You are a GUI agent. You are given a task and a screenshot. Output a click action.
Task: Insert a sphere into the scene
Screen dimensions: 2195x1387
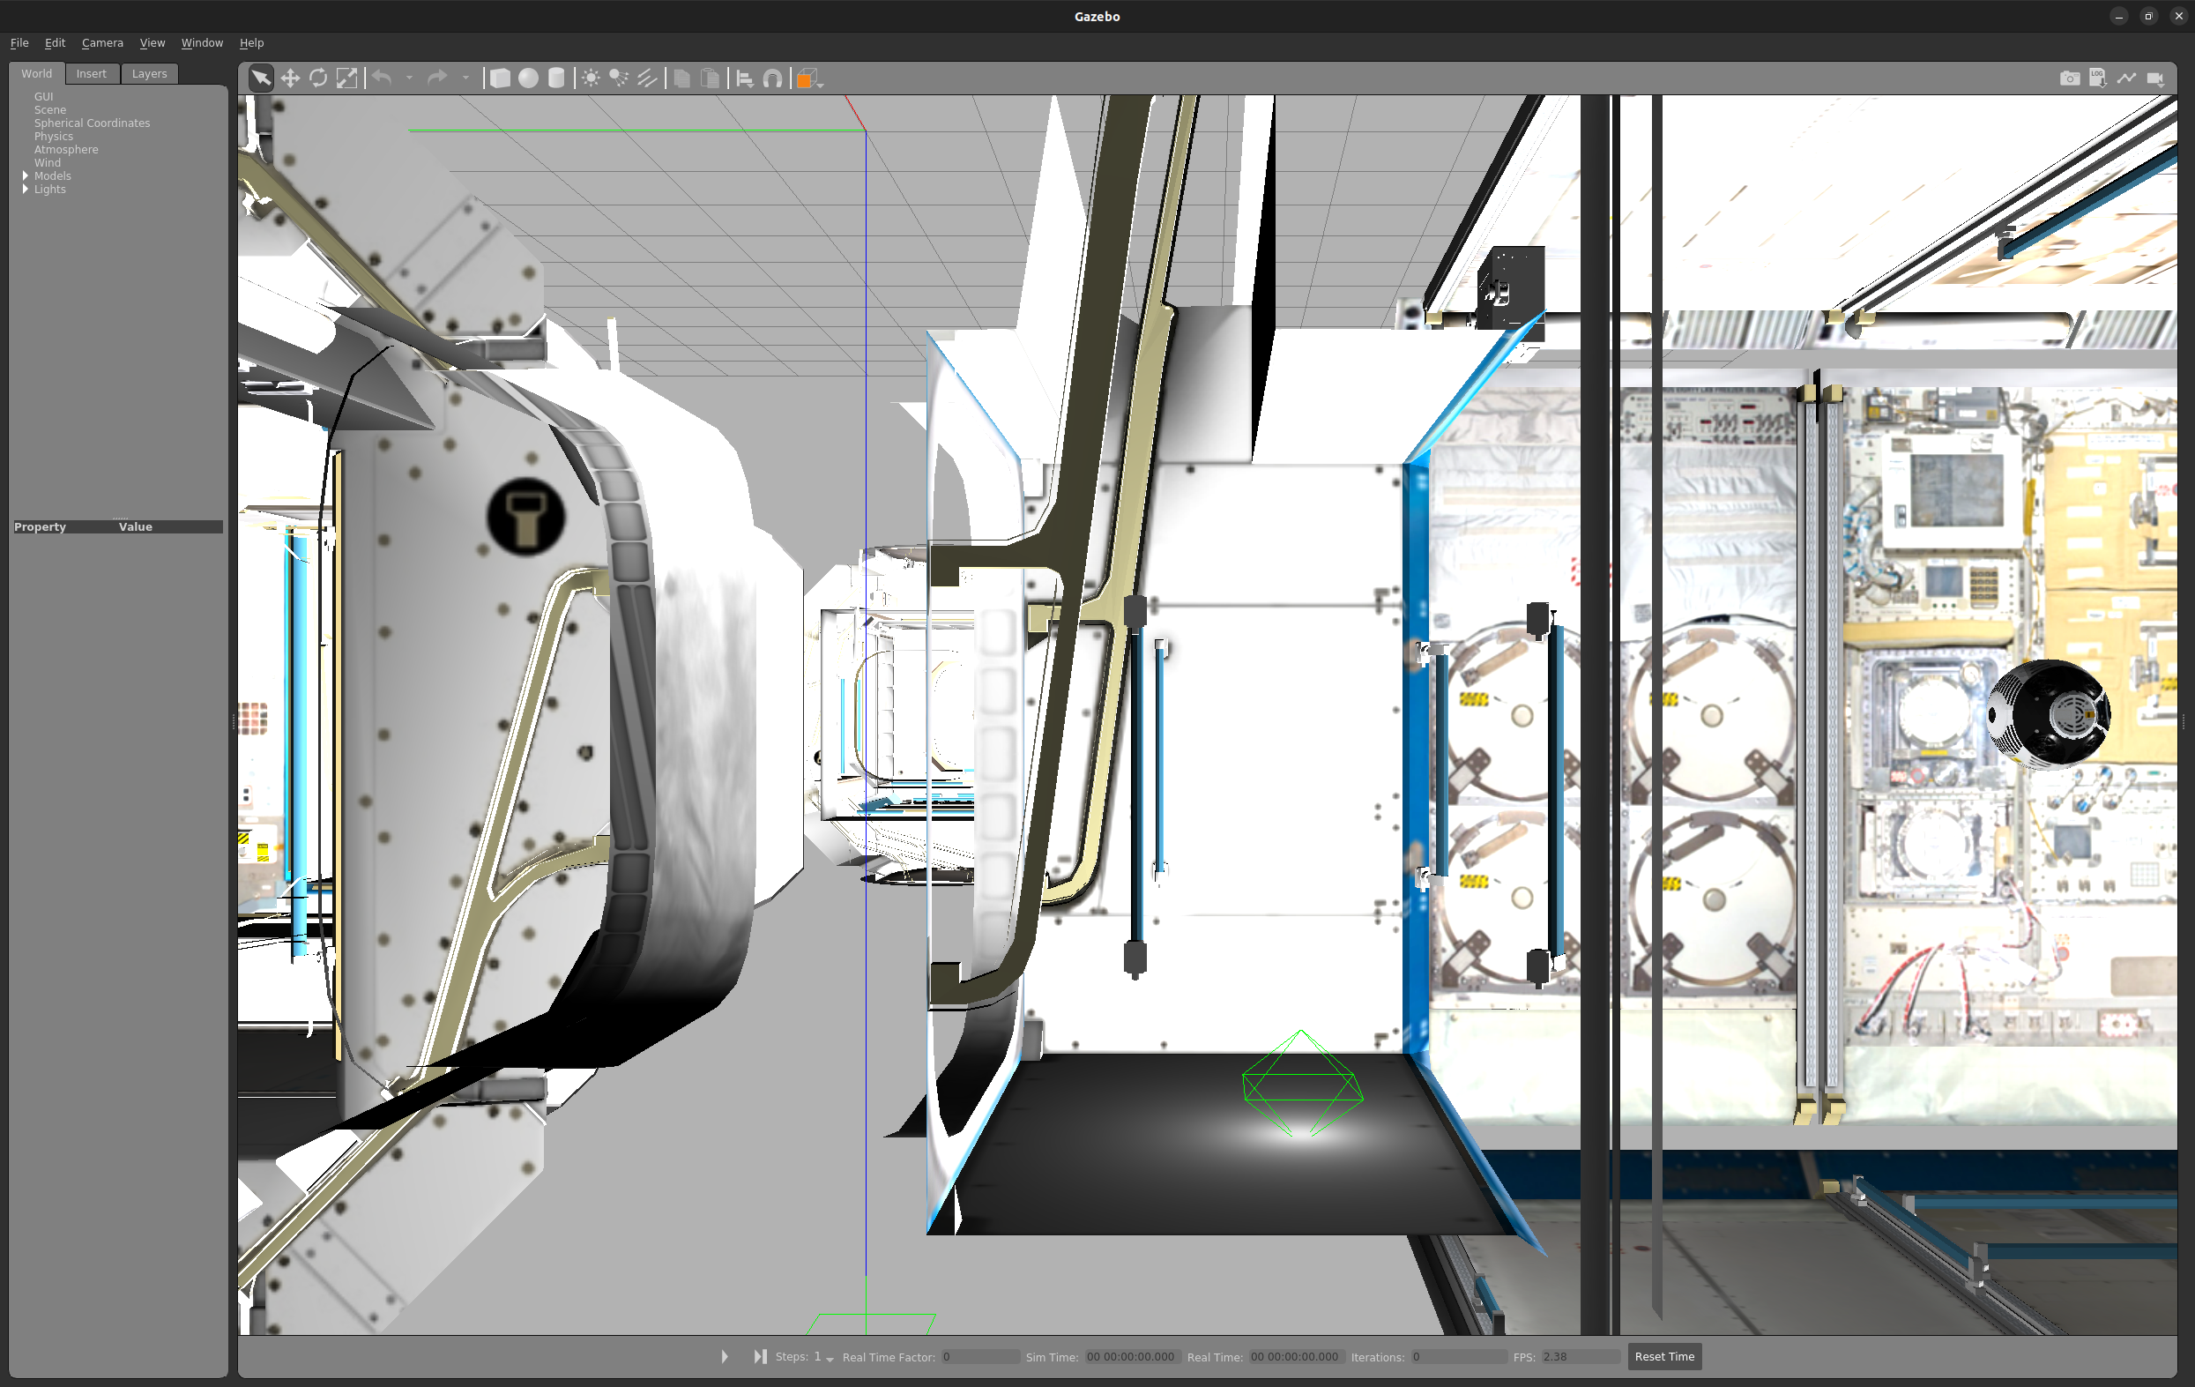click(x=528, y=78)
